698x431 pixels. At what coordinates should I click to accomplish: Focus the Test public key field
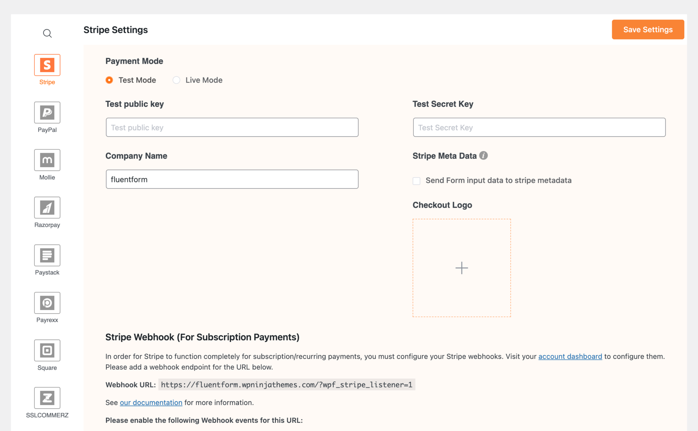tap(232, 128)
